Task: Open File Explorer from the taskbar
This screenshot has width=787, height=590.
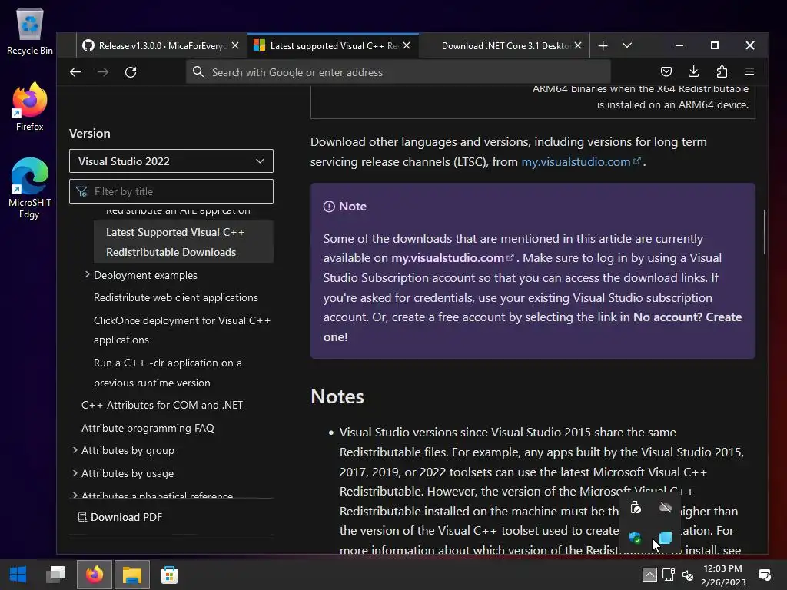Action: (x=132, y=575)
